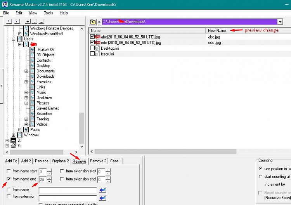
Task: Expand the WindowsPowerShell tree node
Action: 20,34
